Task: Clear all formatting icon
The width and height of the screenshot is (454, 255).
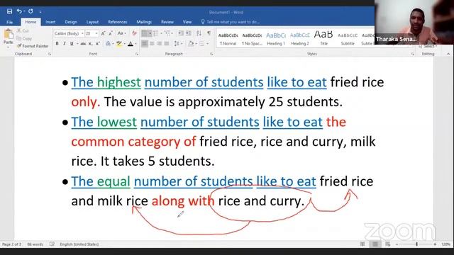Action: click(x=134, y=33)
